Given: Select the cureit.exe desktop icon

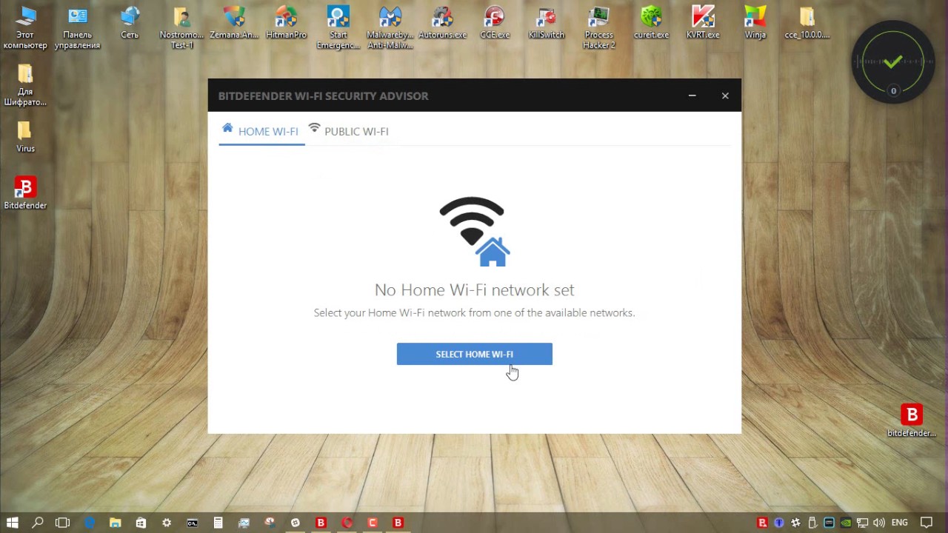Looking at the screenshot, I should [651, 22].
